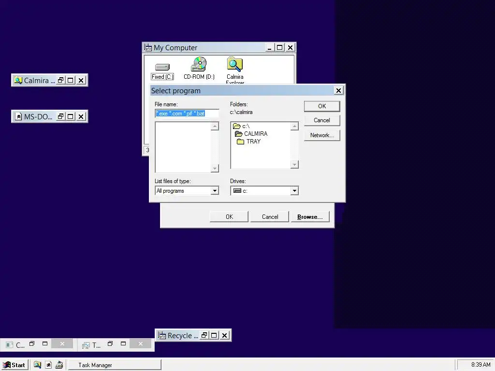Select the CALMIRA folder in Folders list
Image resolution: width=495 pixels, height=371 pixels.
(251, 134)
